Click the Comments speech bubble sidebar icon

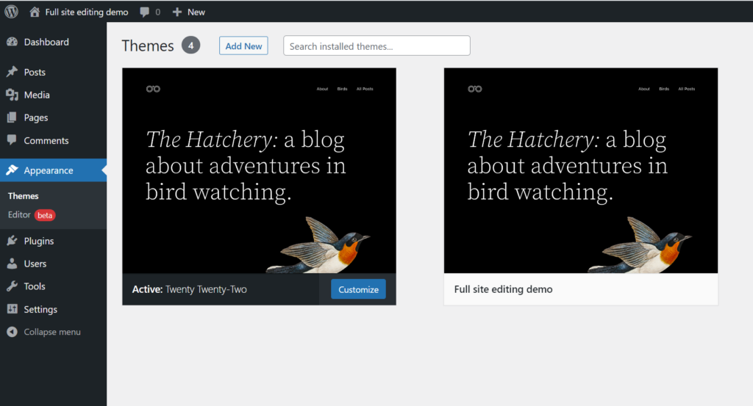pos(12,140)
